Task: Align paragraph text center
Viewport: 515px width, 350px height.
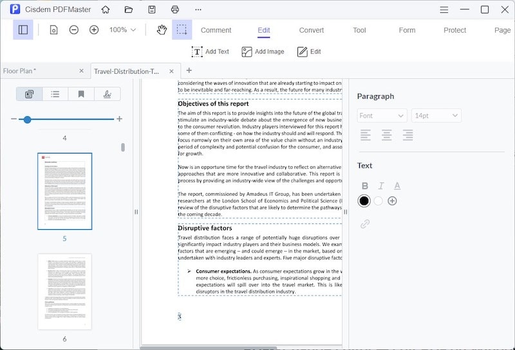Action: pyautogui.click(x=387, y=135)
